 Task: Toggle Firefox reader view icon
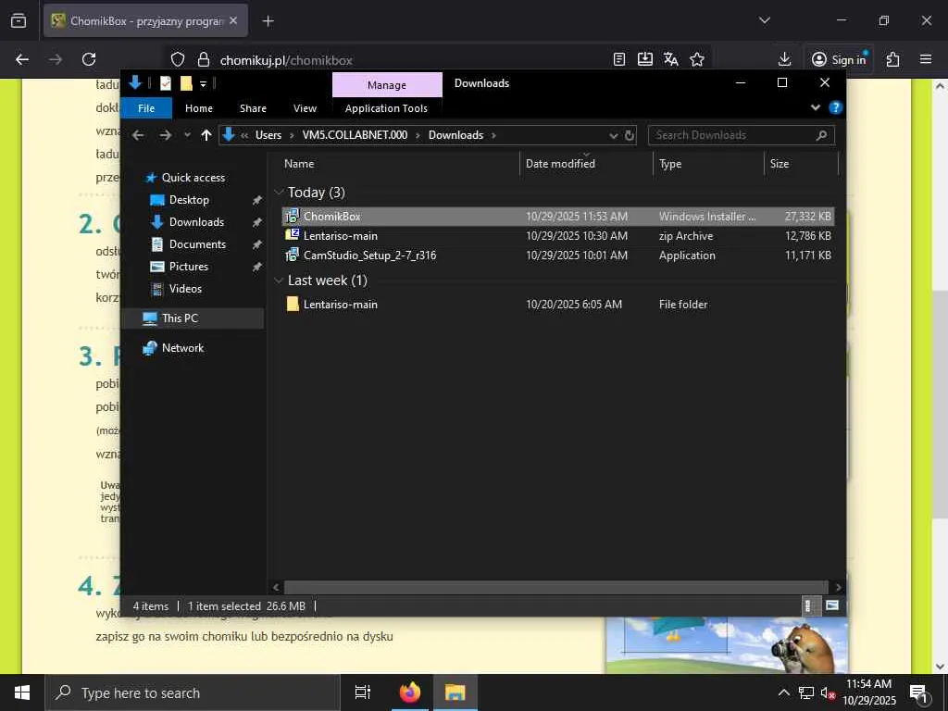619,59
